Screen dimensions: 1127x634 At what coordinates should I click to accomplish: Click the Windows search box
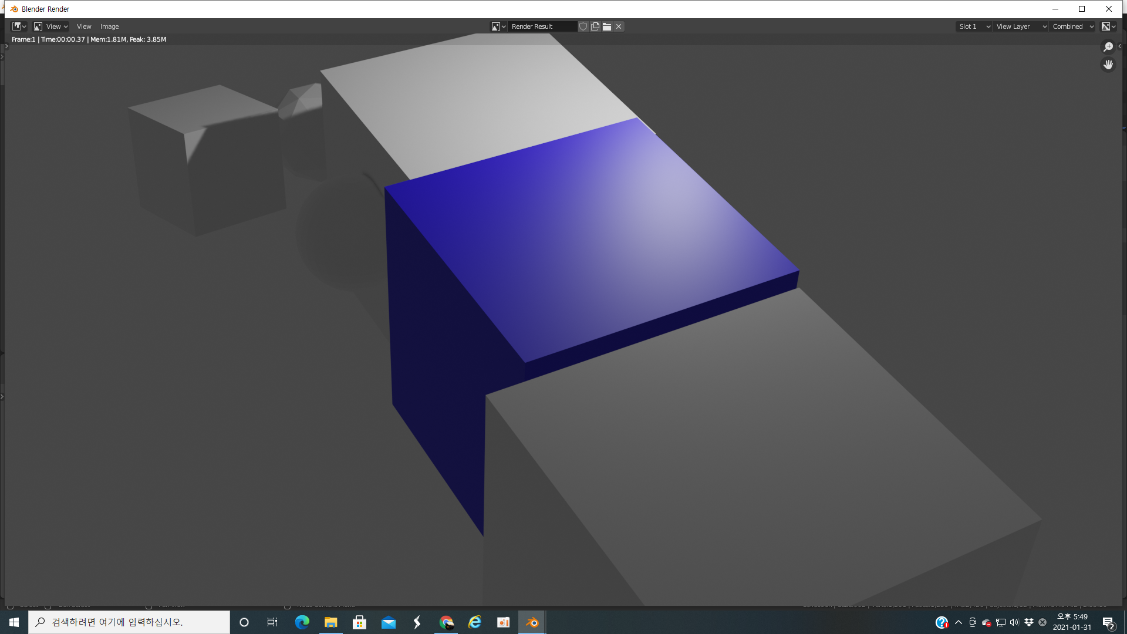click(x=129, y=622)
